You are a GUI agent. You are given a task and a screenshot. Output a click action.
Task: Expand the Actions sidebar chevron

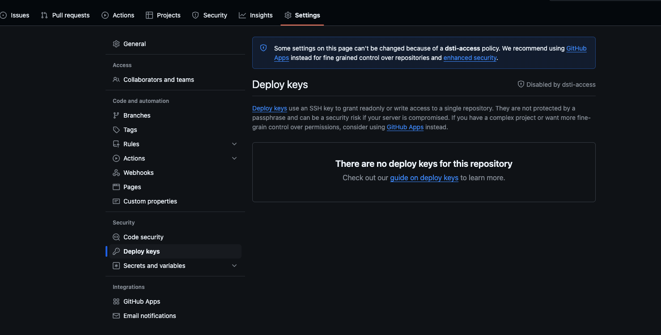click(234, 158)
